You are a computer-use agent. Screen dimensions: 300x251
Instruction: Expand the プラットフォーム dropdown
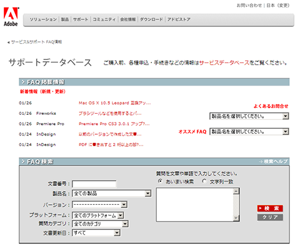[98, 215]
